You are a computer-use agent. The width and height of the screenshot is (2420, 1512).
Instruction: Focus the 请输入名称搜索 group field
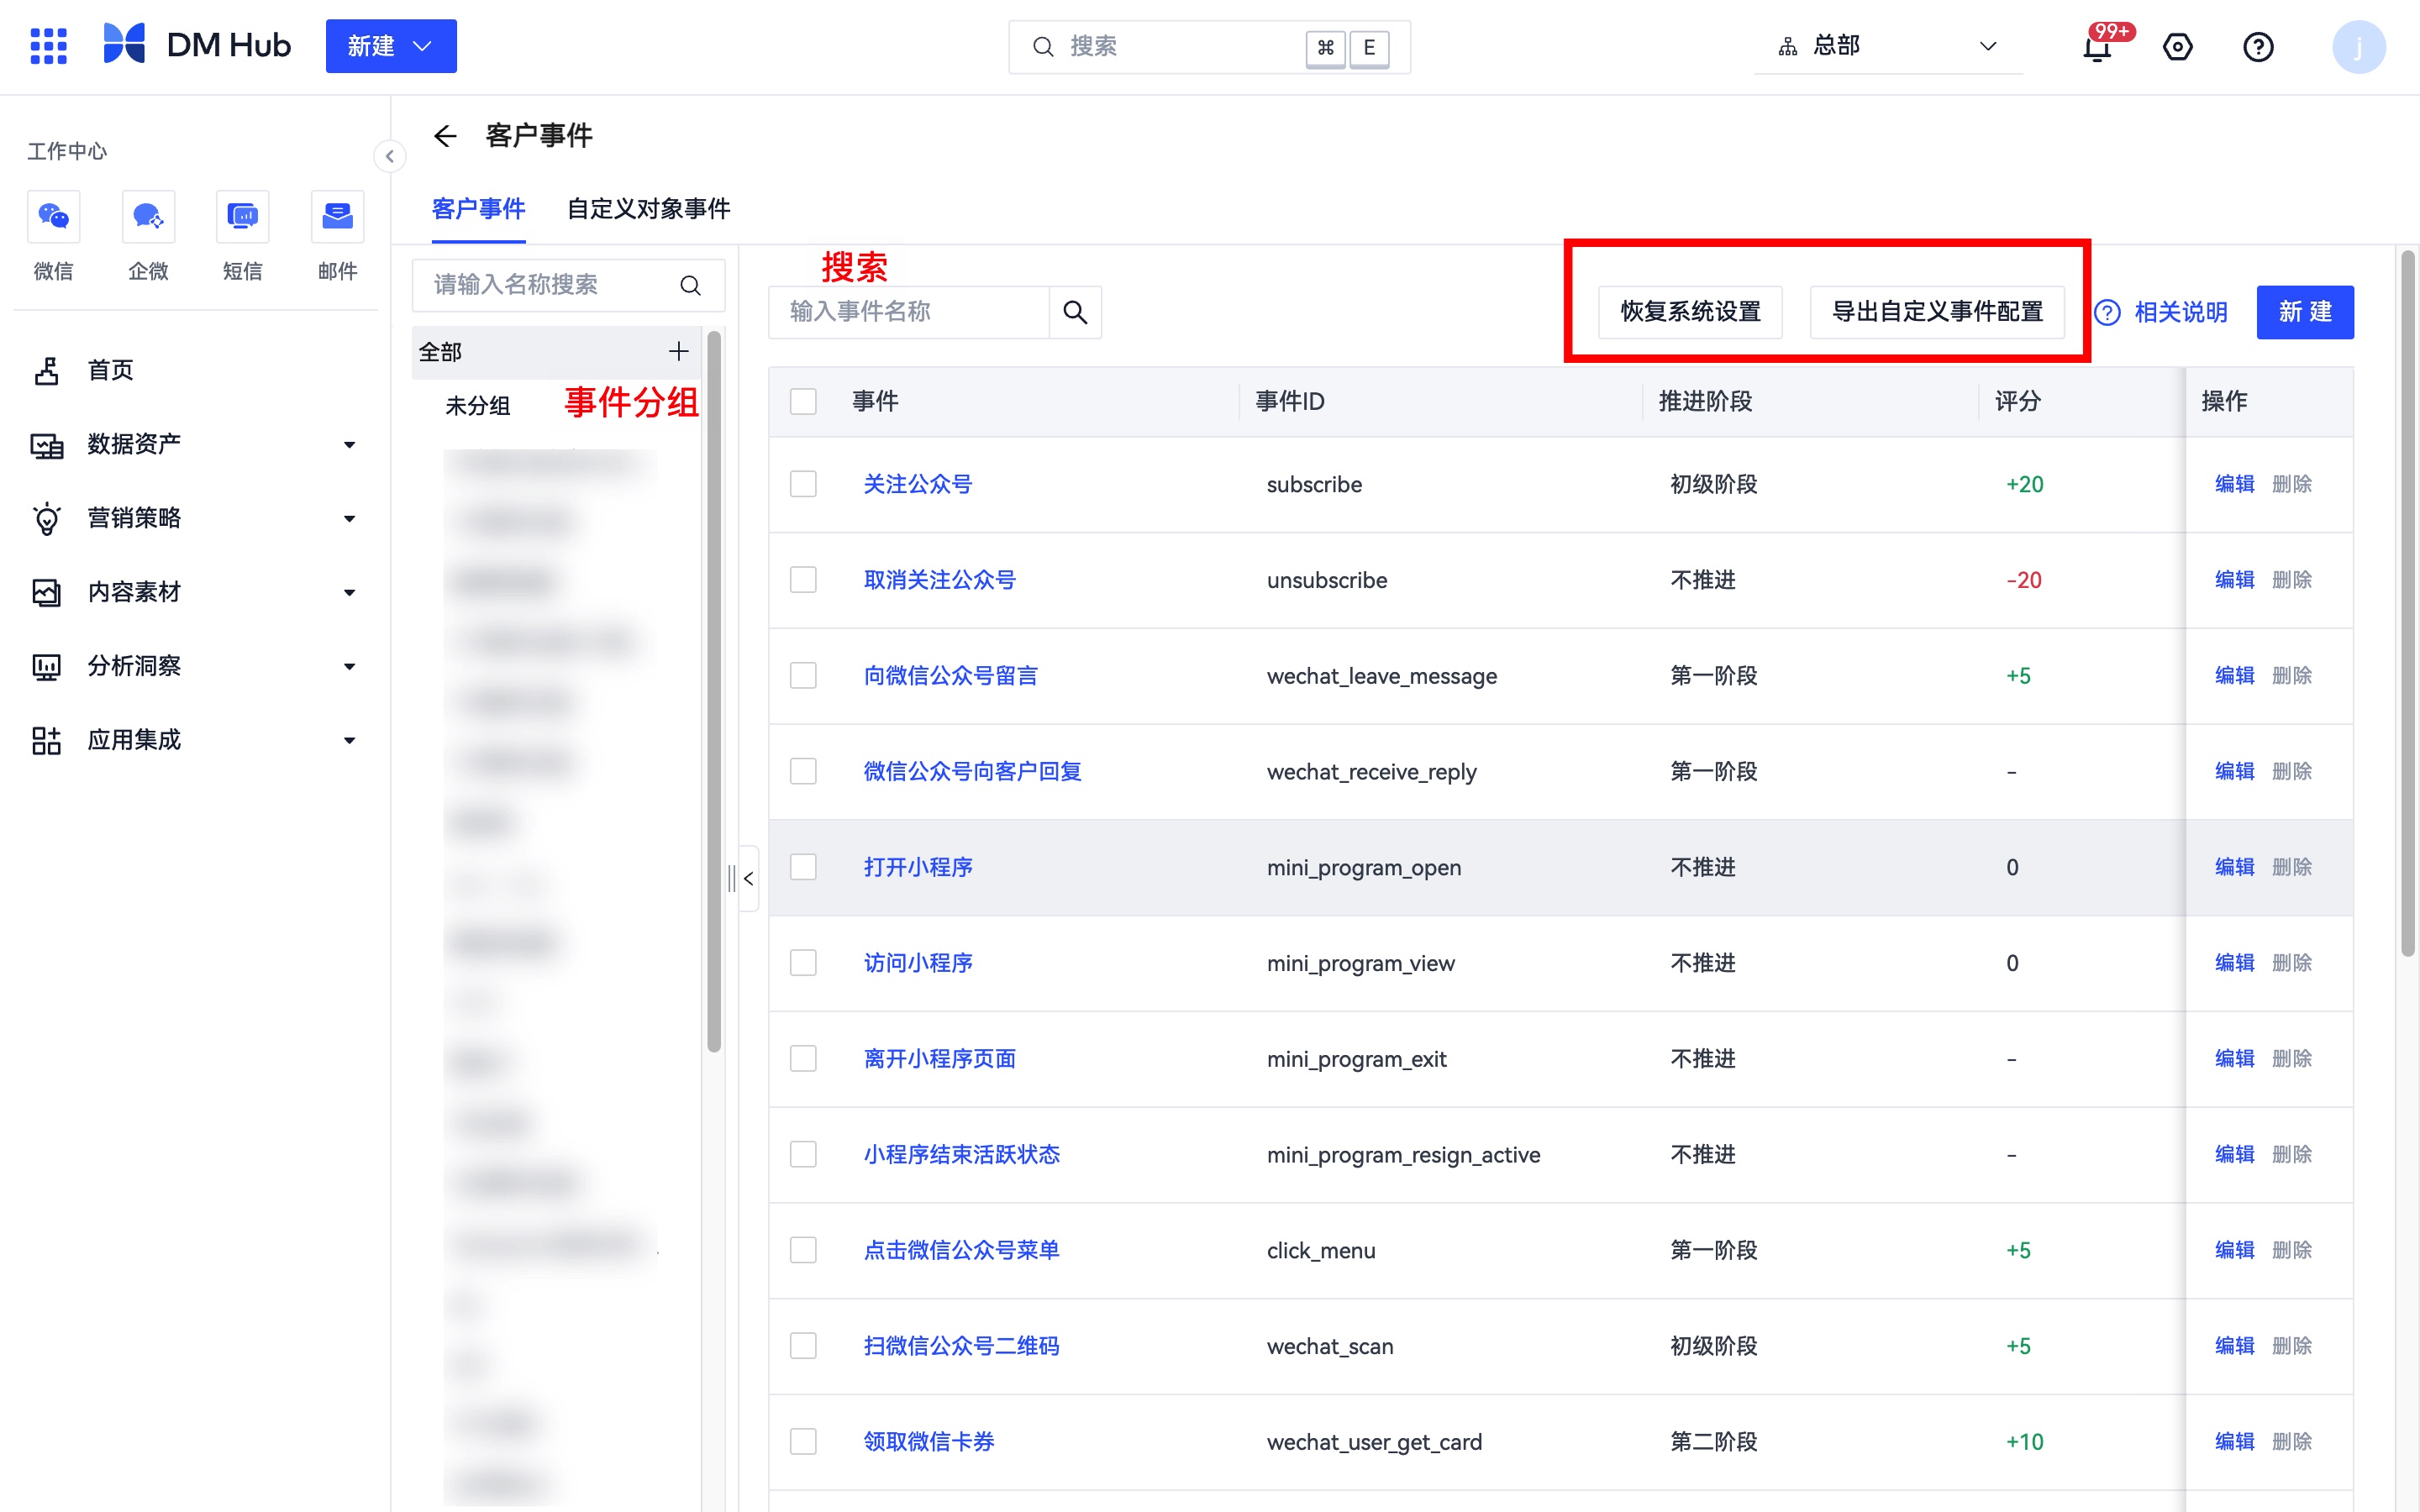coord(568,285)
